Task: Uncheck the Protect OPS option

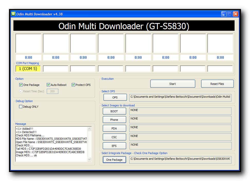Action: (x=73, y=85)
